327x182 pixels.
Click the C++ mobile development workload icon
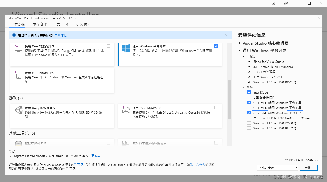[18, 75]
